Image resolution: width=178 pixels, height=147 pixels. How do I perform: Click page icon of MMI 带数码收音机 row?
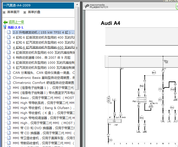click(9, 143)
